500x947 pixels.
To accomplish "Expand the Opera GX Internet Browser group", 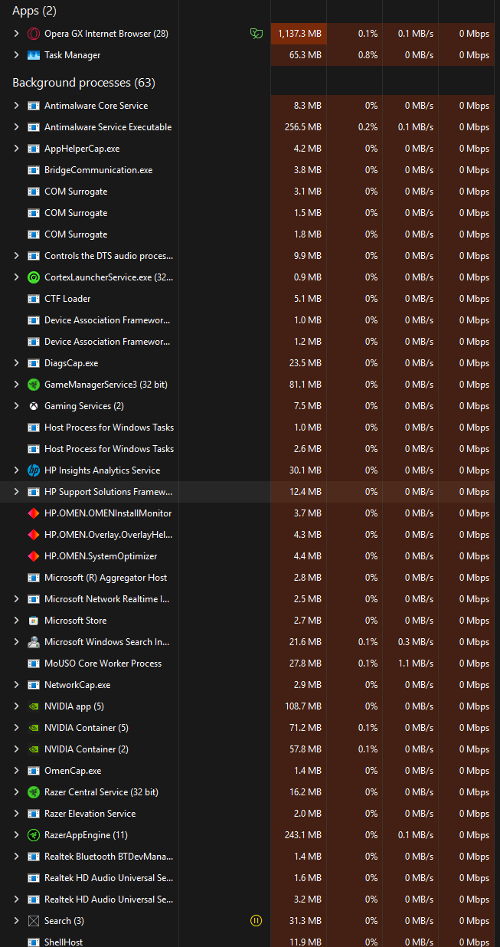I will click(x=16, y=34).
